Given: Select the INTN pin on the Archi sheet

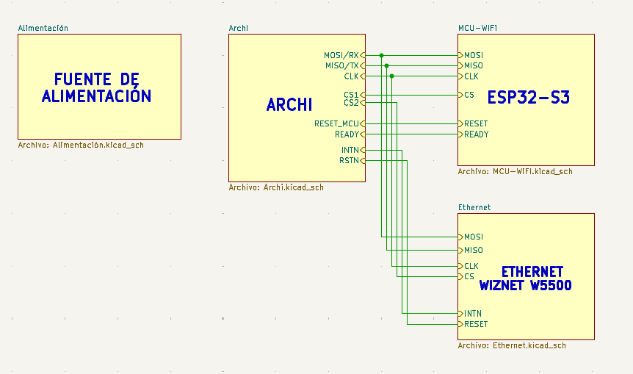Looking at the screenshot, I should 353,150.
